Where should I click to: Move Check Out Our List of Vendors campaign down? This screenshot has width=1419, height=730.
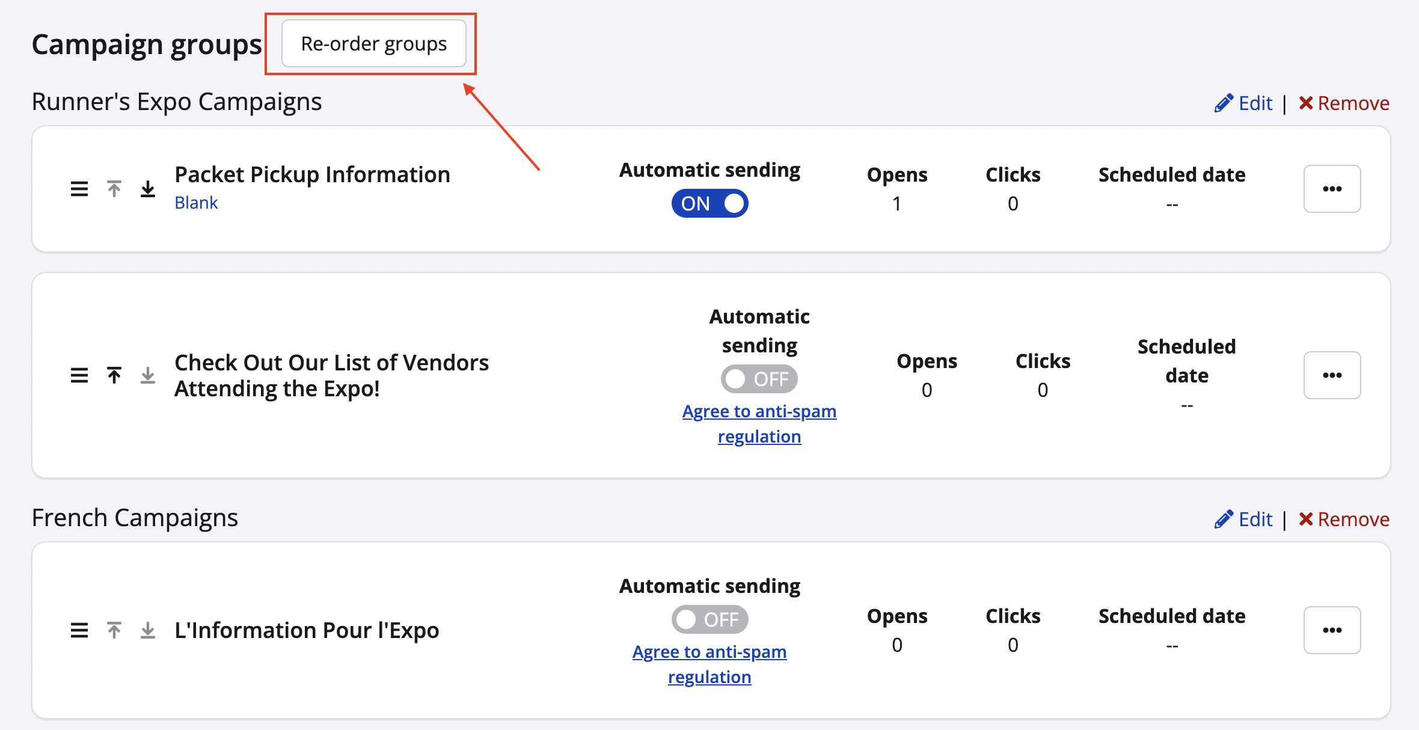148,375
